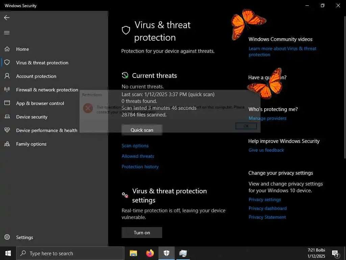Click the App & browser control window icon
The image size is (346, 260).
[7, 103]
